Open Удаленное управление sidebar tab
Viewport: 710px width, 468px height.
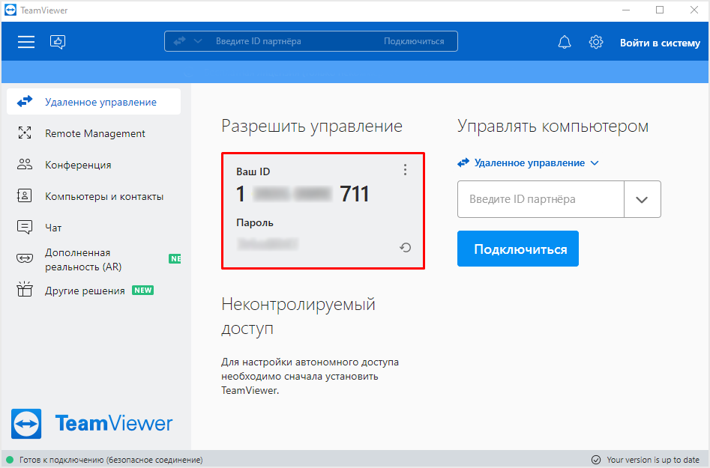point(94,102)
